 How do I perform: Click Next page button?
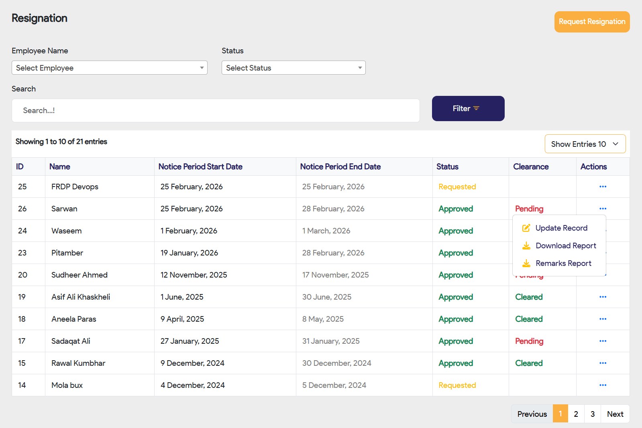coord(615,414)
